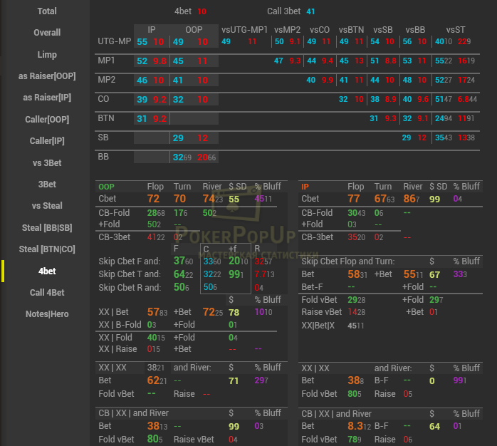Select the Steal [BB|SB] tab
497x446 pixels.
point(47,228)
